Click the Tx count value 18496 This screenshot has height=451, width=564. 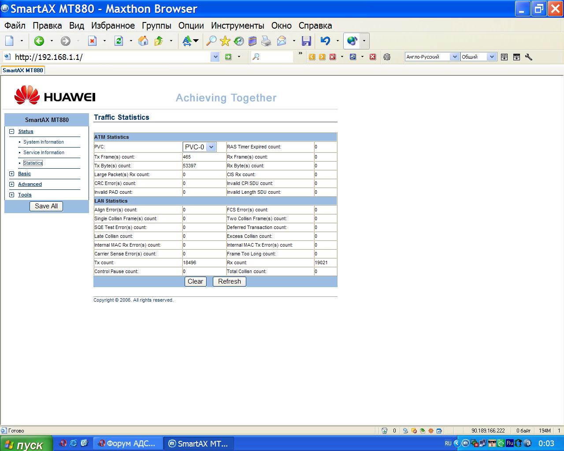tap(189, 262)
